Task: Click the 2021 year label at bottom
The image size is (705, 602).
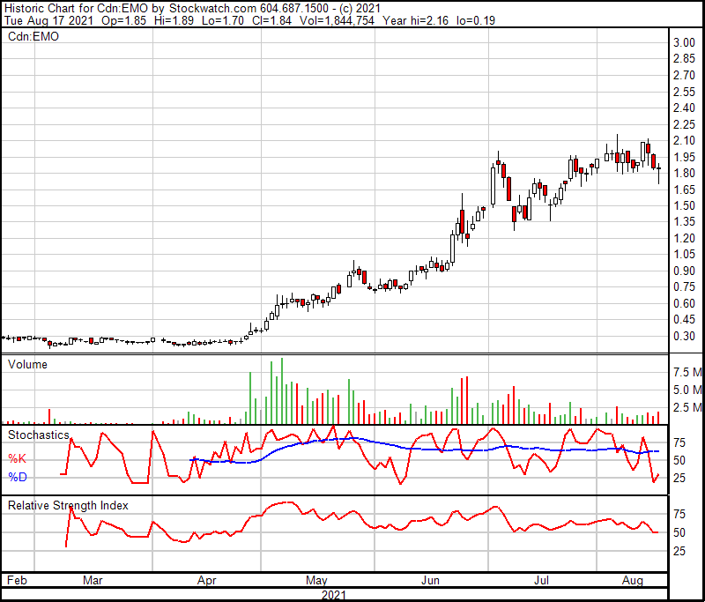Action: pos(333,595)
